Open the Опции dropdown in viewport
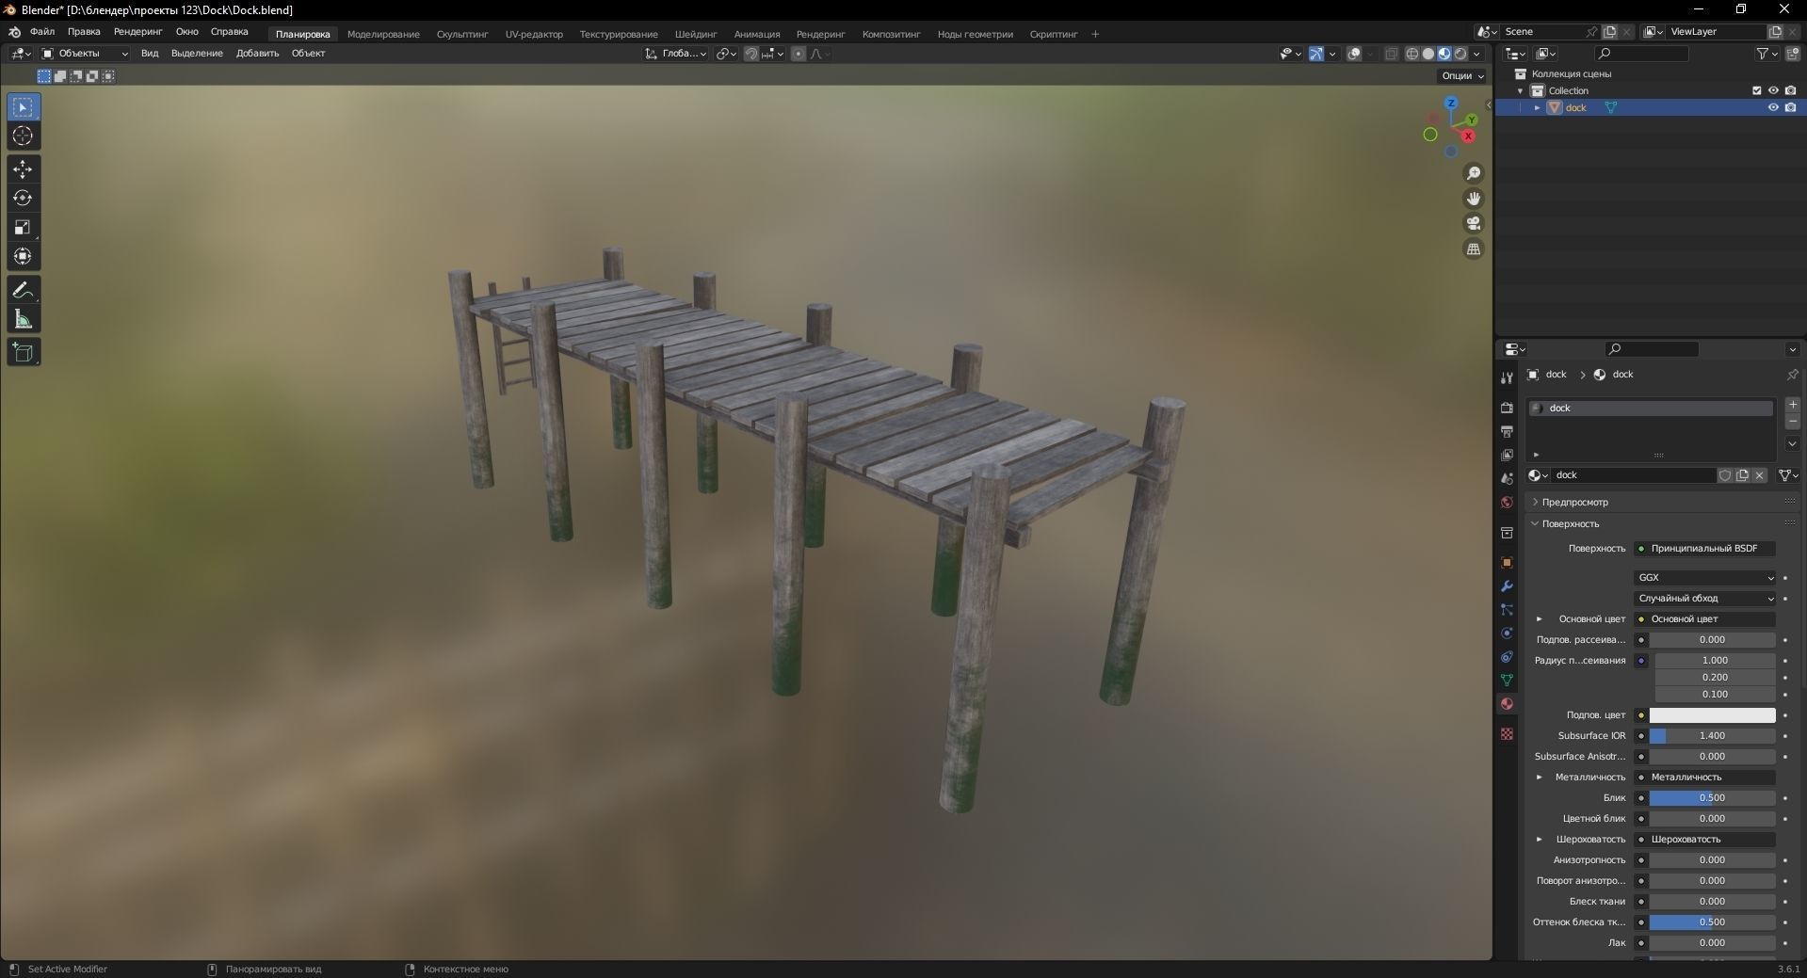This screenshot has width=1807, height=978. click(x=1462, y=76)
